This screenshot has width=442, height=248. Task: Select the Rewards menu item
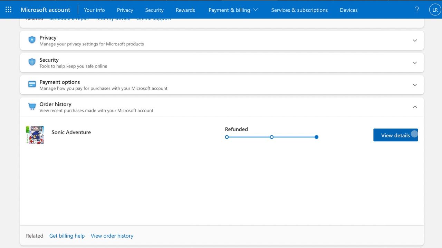click(x=185, y=10)
